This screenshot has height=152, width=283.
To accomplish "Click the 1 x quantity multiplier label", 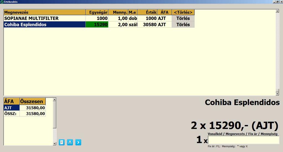I will [202, 140].
